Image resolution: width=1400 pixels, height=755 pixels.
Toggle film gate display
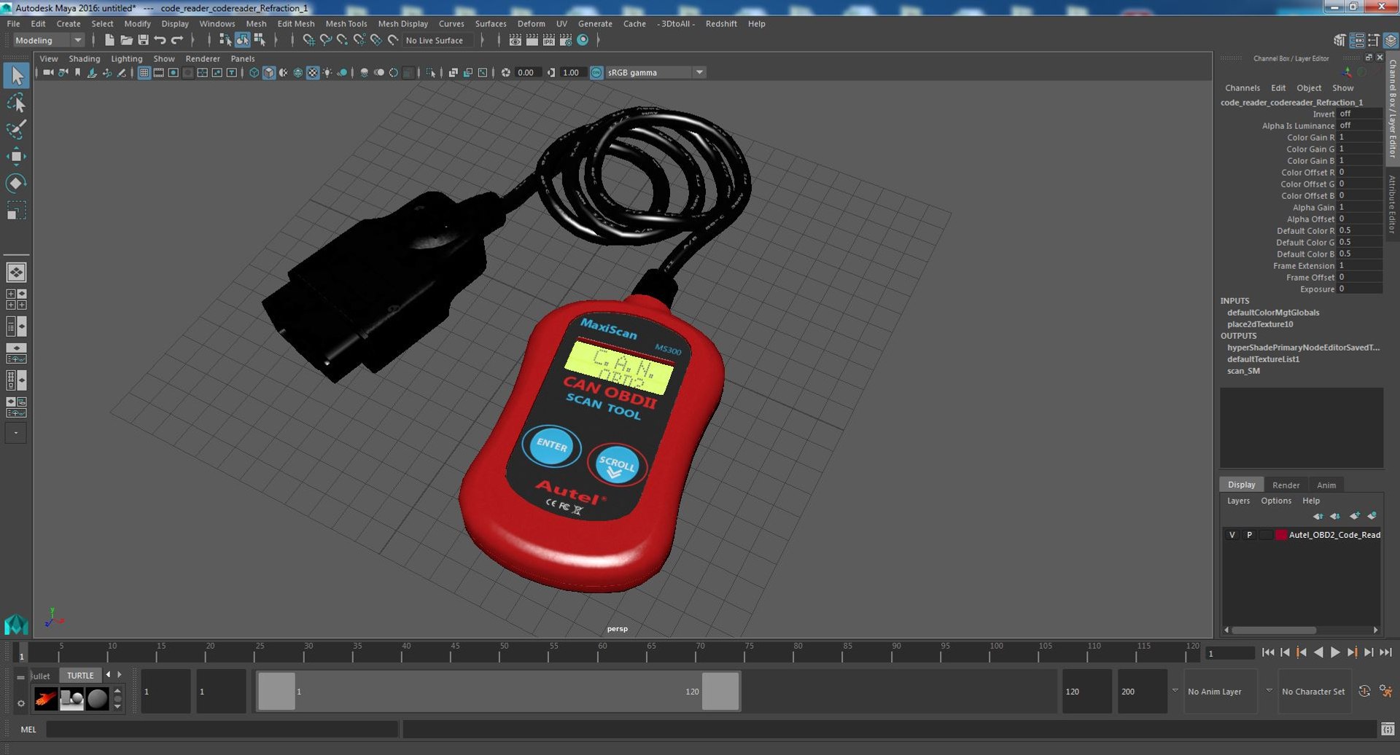[x=158, y=72]
